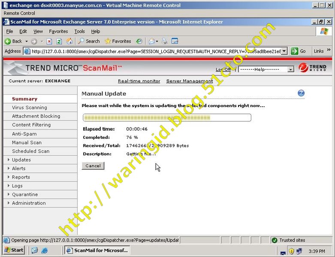The width and height of the screenshot is (335, 257).
Task: Click the IE Stop toolbar icon
Action: click(x=49, y=41)
